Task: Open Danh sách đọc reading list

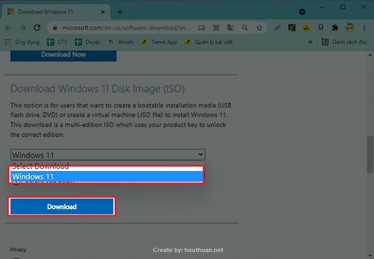Action: (344, 42)
